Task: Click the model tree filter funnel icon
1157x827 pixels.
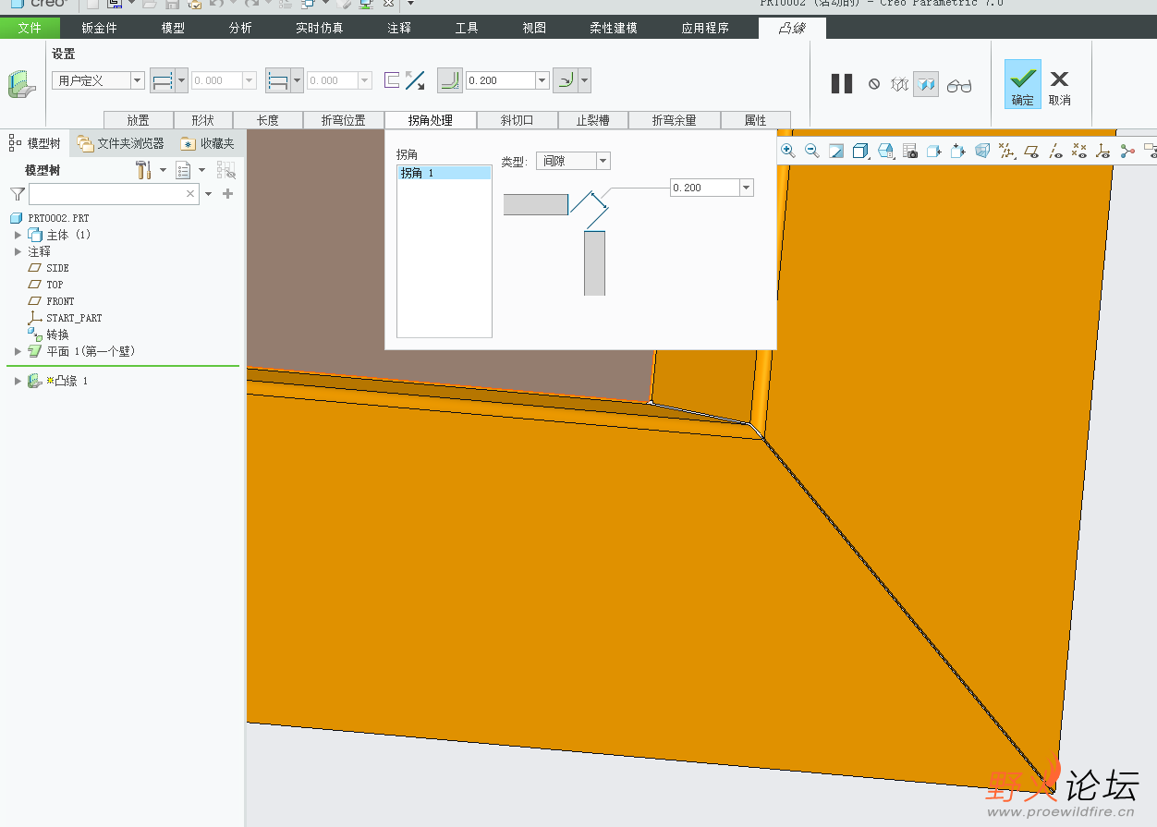Action: [17, 194]
